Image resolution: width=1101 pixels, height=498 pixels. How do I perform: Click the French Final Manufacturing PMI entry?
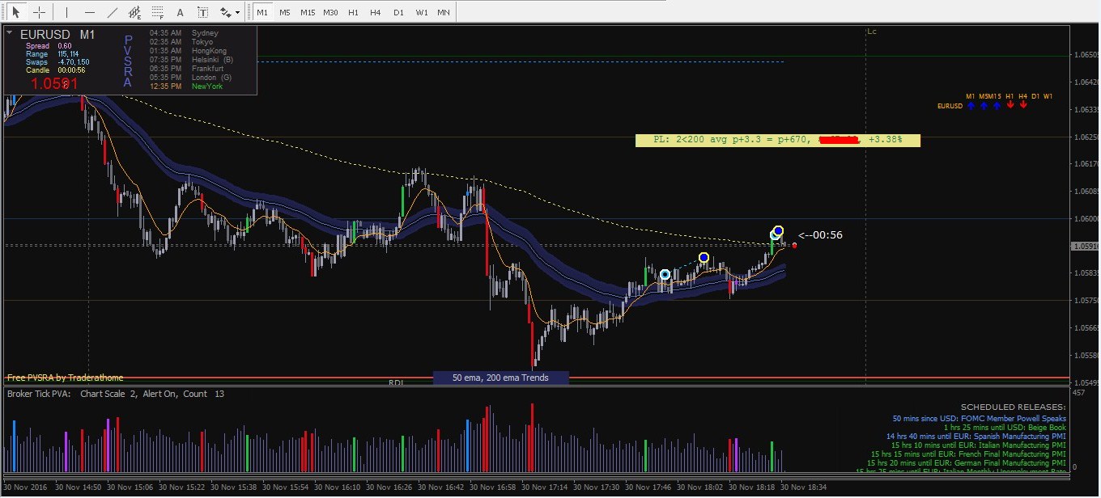pos(968,454)
